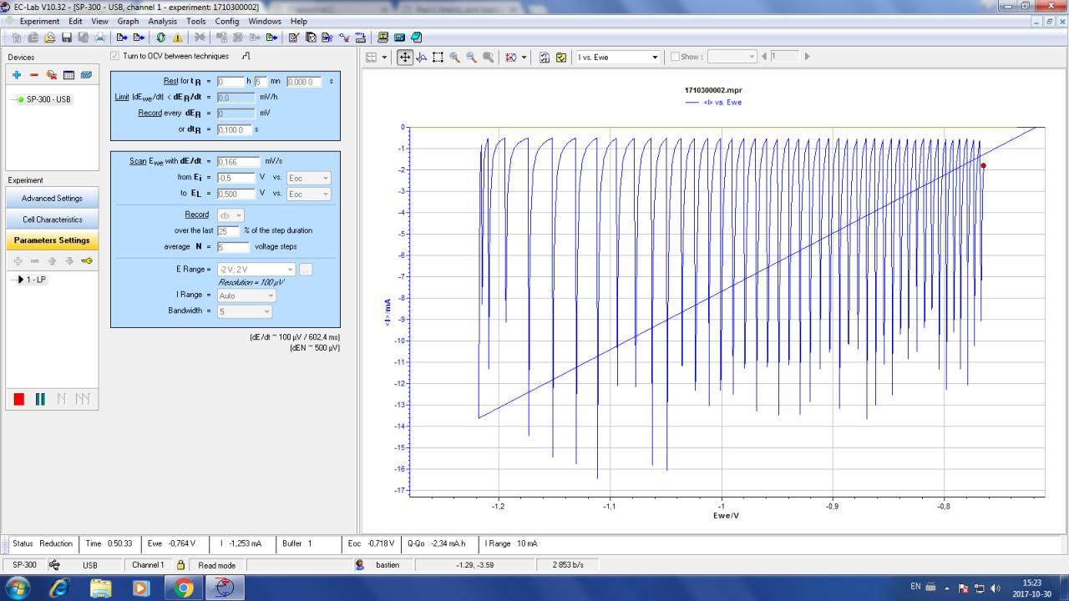Open the Analysis menu
The image size is (1069, 601).
(x=162, y=21)
